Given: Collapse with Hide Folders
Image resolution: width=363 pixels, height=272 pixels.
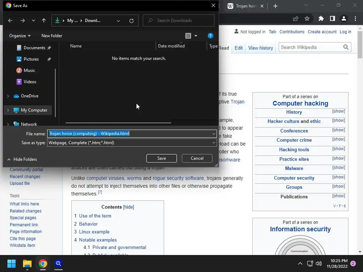Looking at the screenshot, I should point(22,159).
